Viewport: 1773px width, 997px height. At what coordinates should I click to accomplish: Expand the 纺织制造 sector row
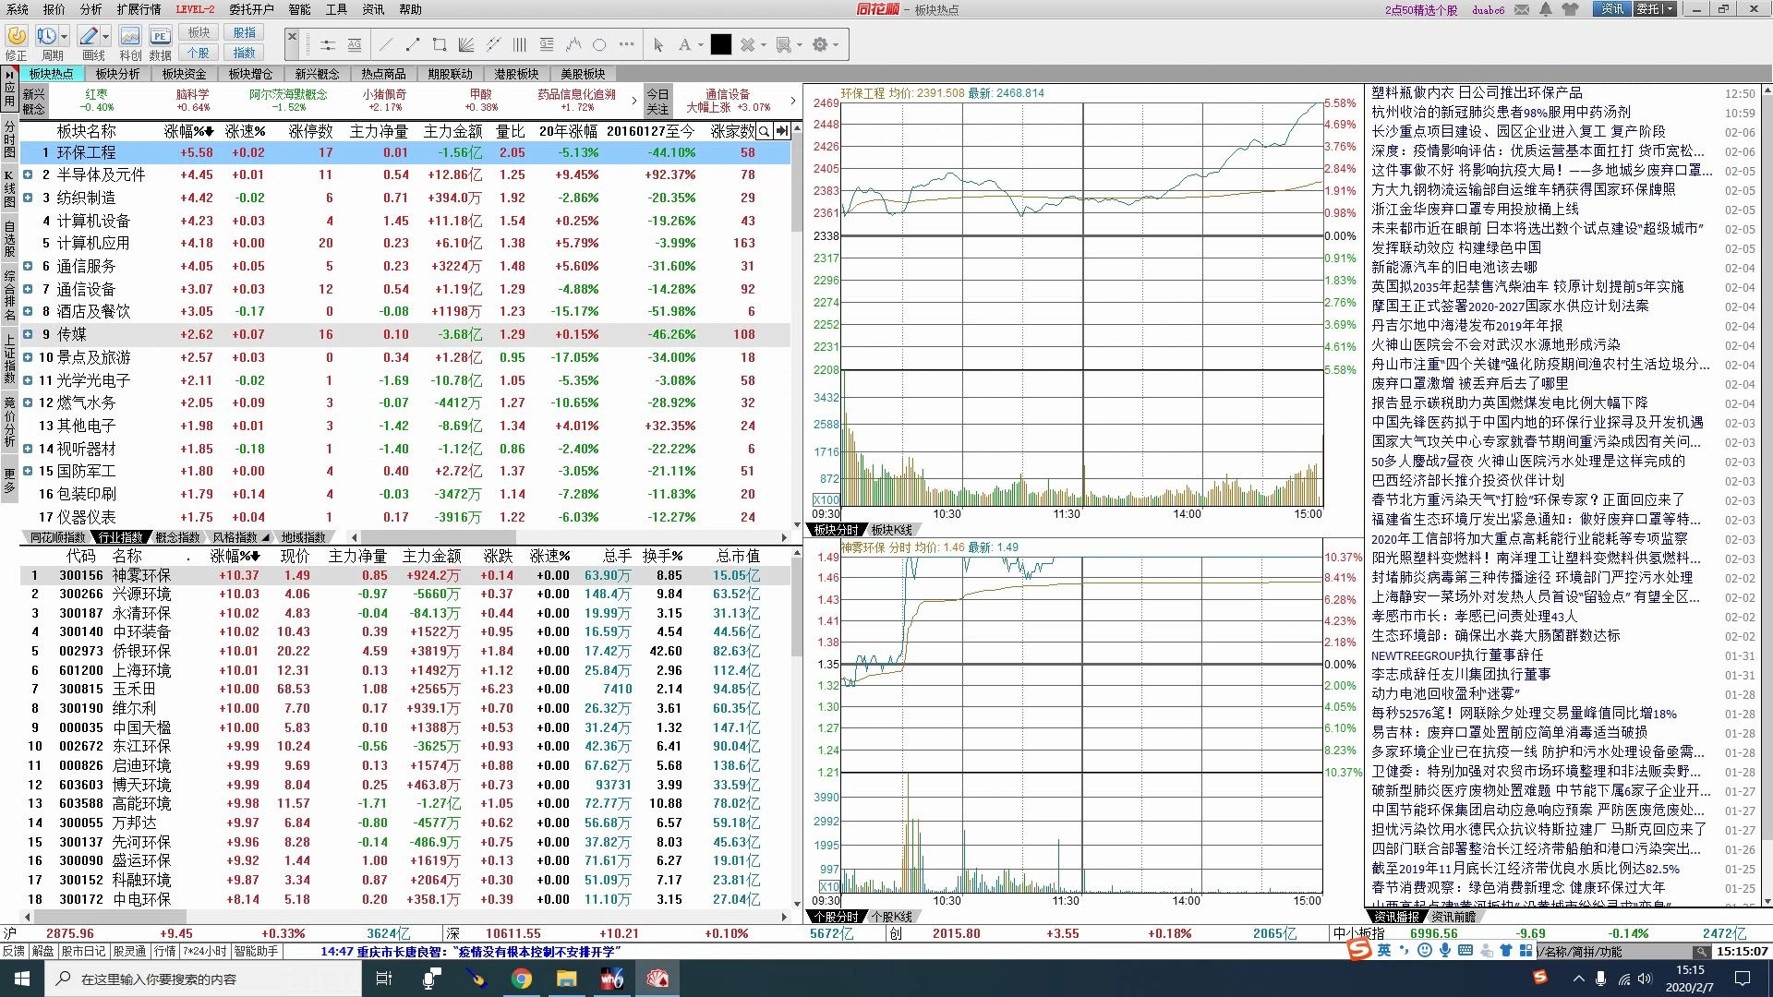tap(28, 198)
